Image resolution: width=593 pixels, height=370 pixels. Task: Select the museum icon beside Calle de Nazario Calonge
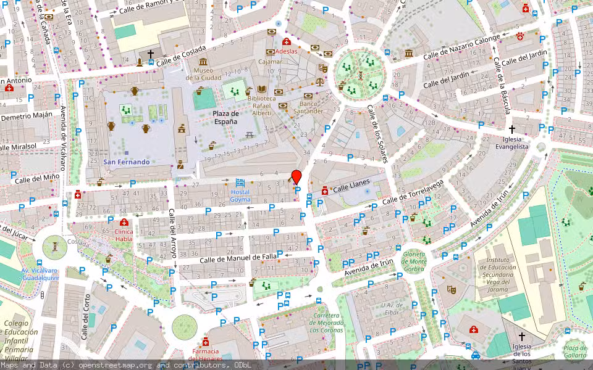click(408, 53)
